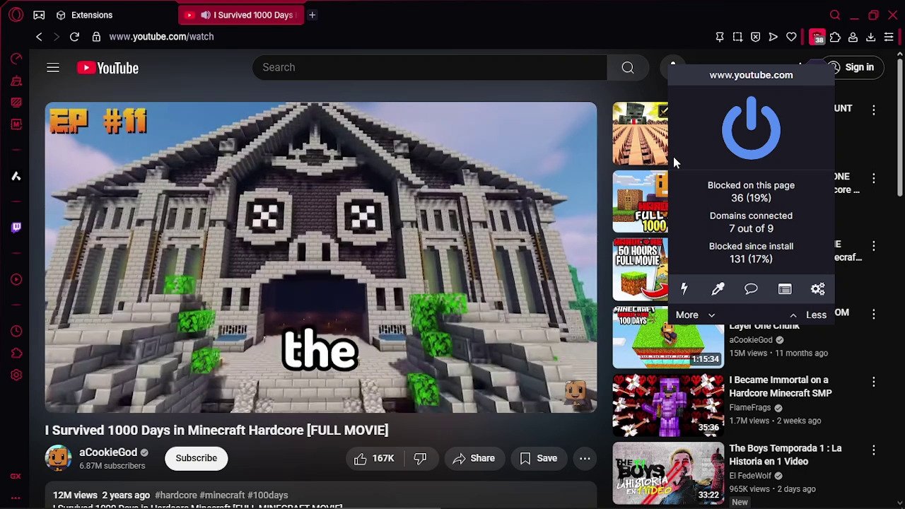Viewport: 905px width, 509px height.
Task: Open Settings gear in sidebar
Action: [x=16, y=375]
